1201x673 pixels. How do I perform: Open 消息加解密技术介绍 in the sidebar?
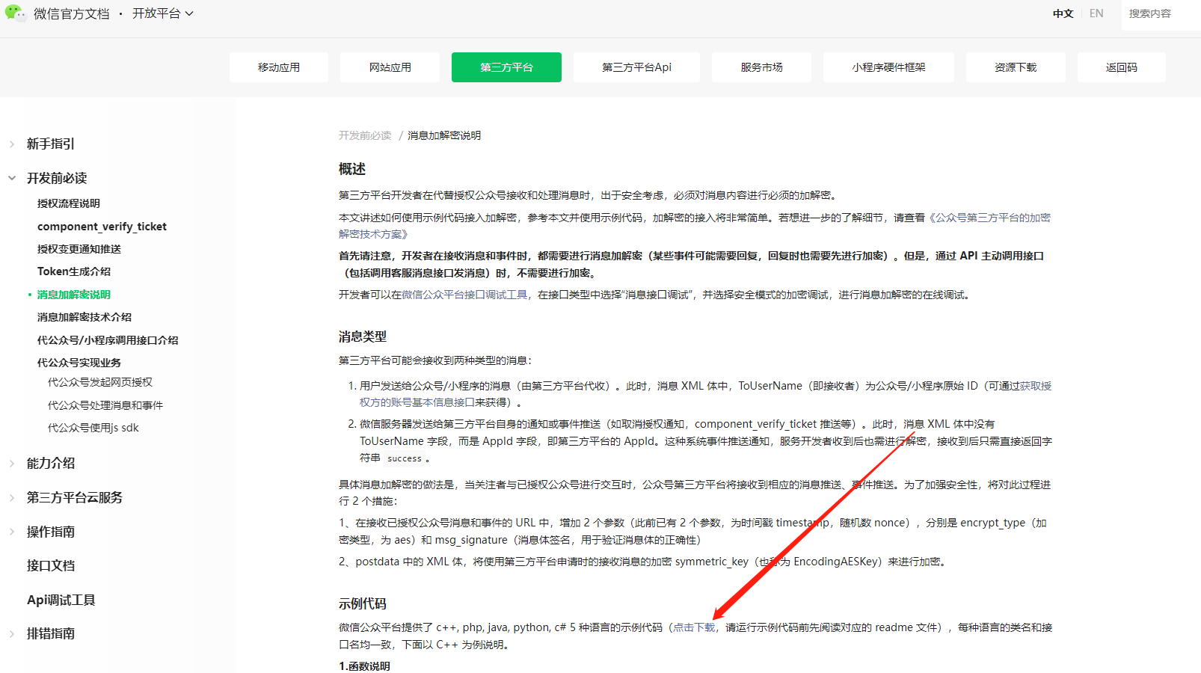coord(85,317)
